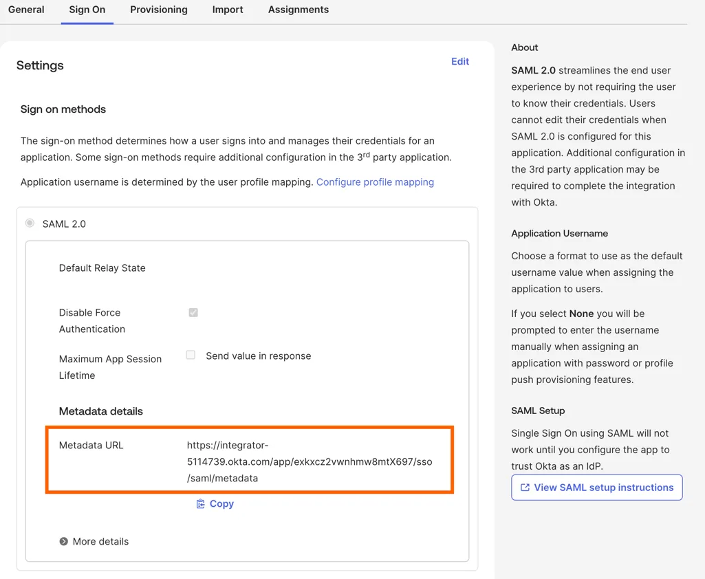Click the View SAML setup instructions button
Viewport: 705px width, 579px height.
click(x=596, y=488)
